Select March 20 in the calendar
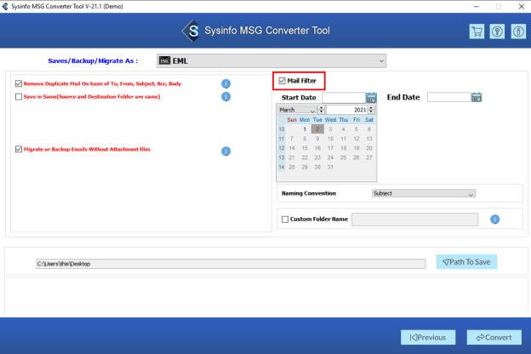 pyautogui.click(x=368, y=148)
